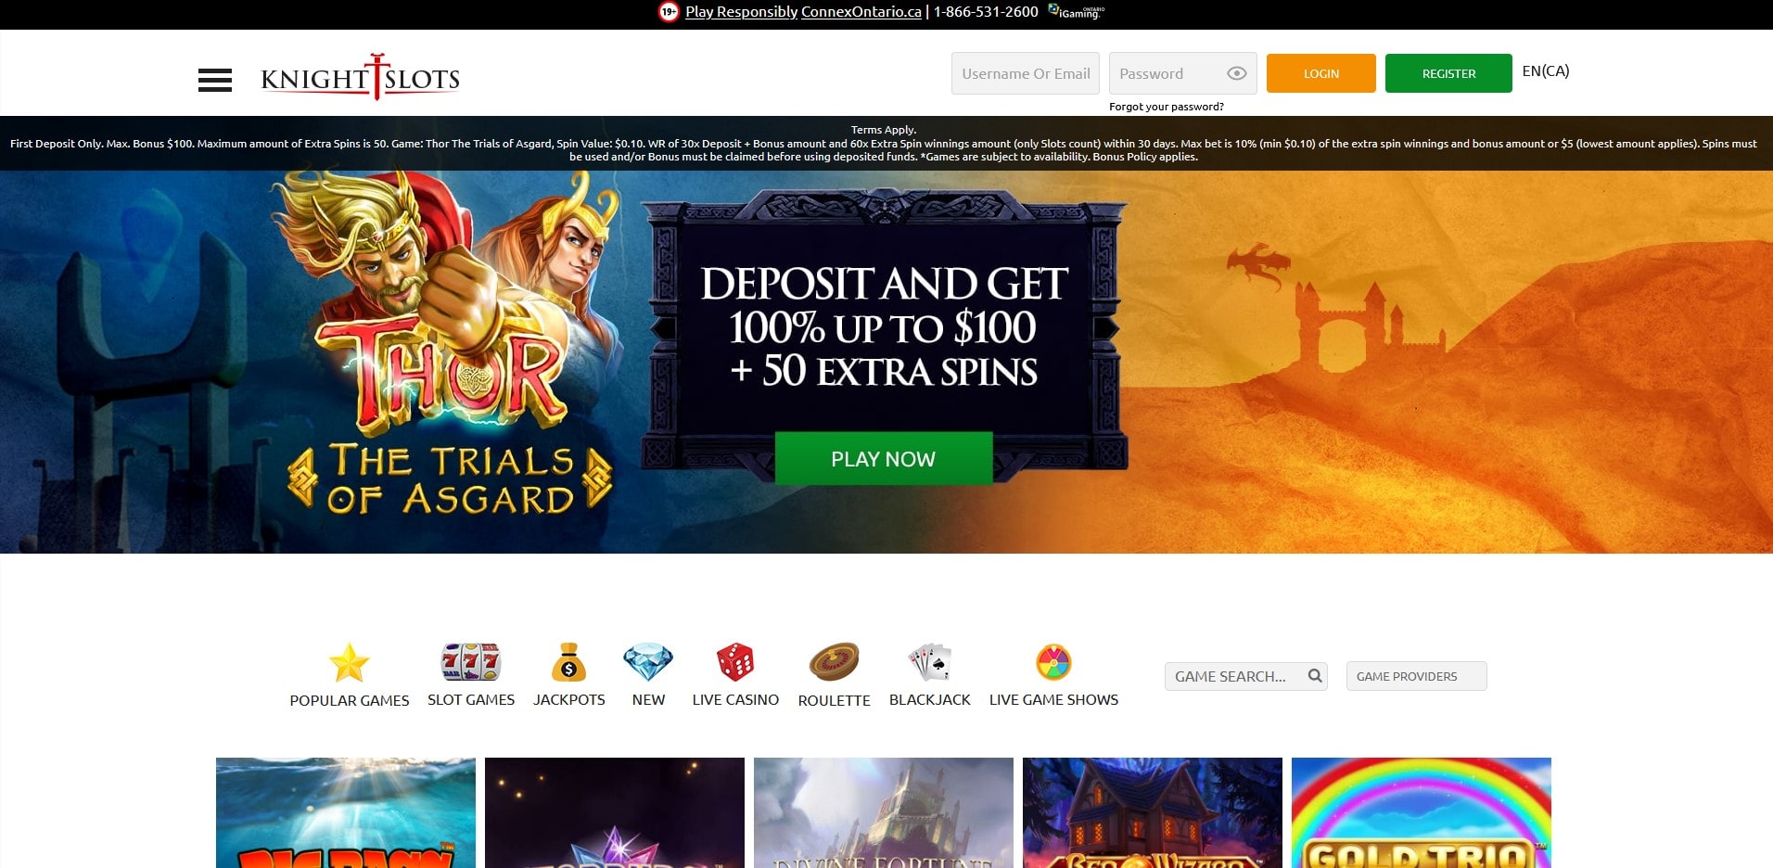The height and width of the screenshot is (868, 1773).
Task: Open the Game Providers dropdown
Action: [1416, 676]
